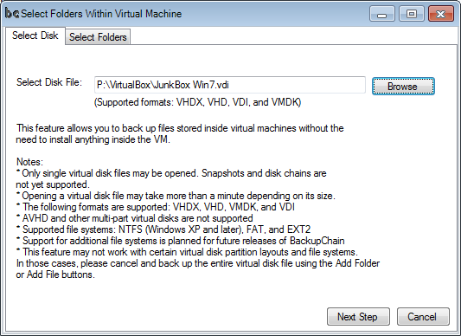Close the dialog with the red X
Screen dimensions: 461x336
(x=441, y=14)
